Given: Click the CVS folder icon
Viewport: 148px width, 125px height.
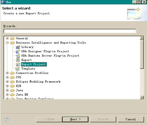Looking at the screenshot, I should (x=12, y=77).
